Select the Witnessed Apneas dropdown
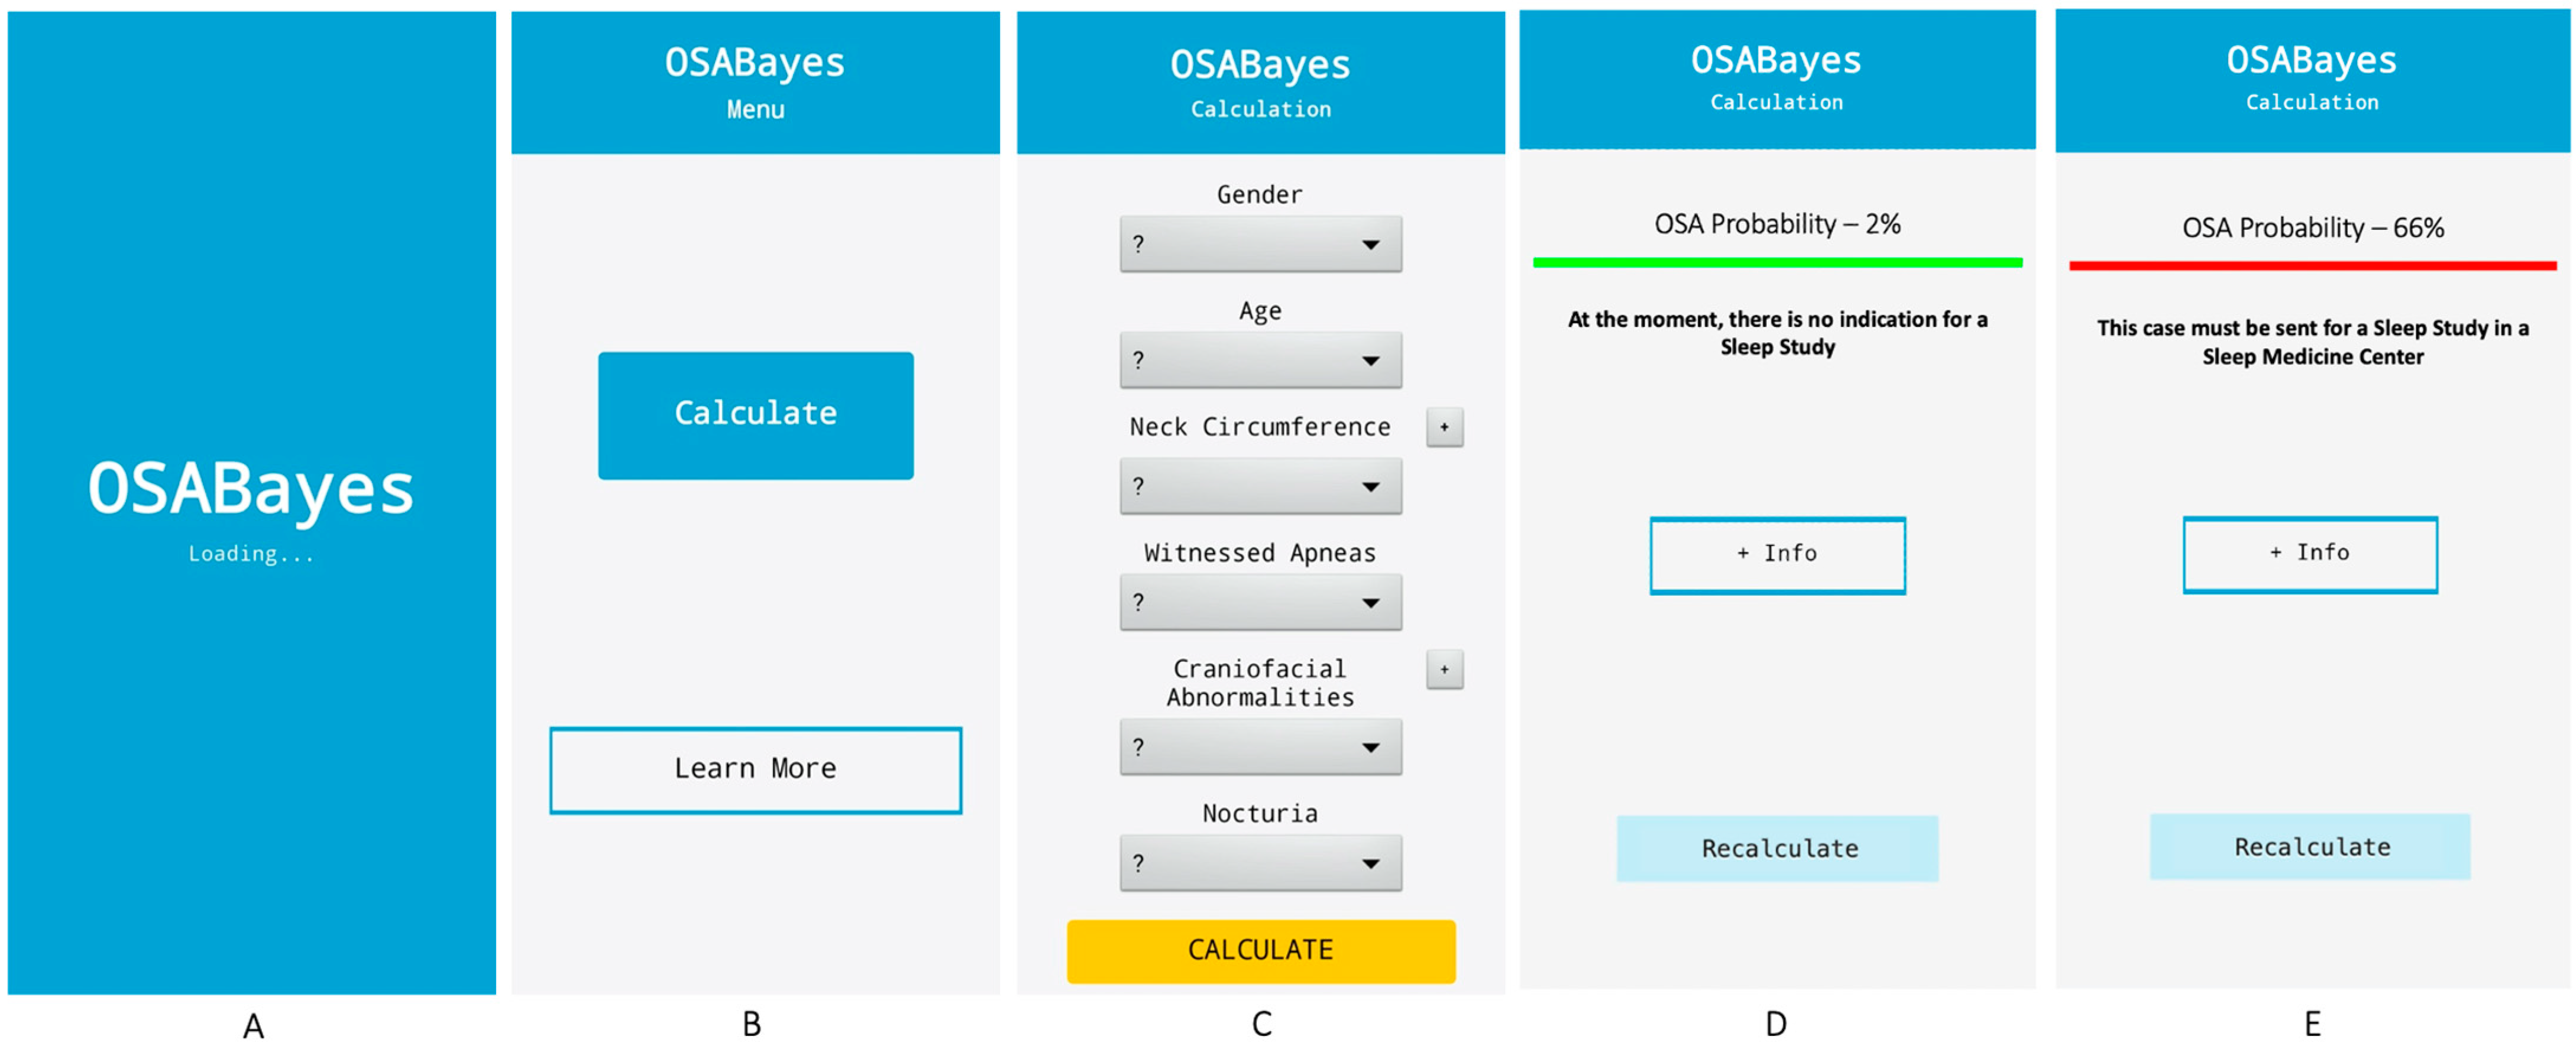 pos(1260,602)
